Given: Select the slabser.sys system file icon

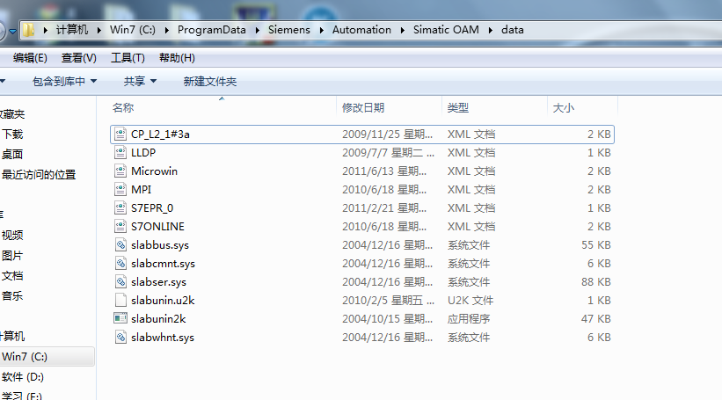Looking at the screenshot, I should 120,281.
